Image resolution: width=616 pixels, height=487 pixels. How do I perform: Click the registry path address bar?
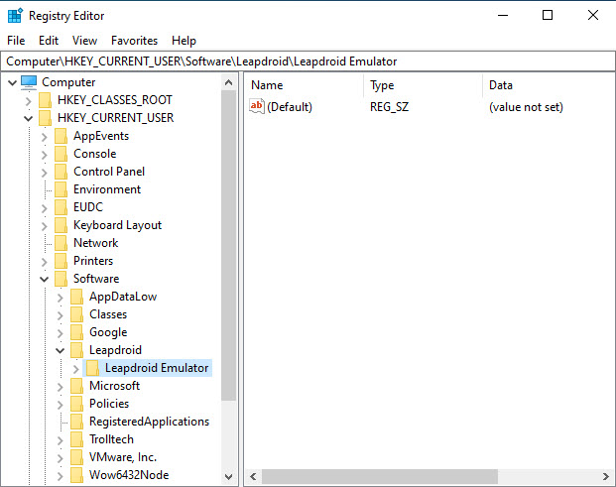[x=308, y=61]
